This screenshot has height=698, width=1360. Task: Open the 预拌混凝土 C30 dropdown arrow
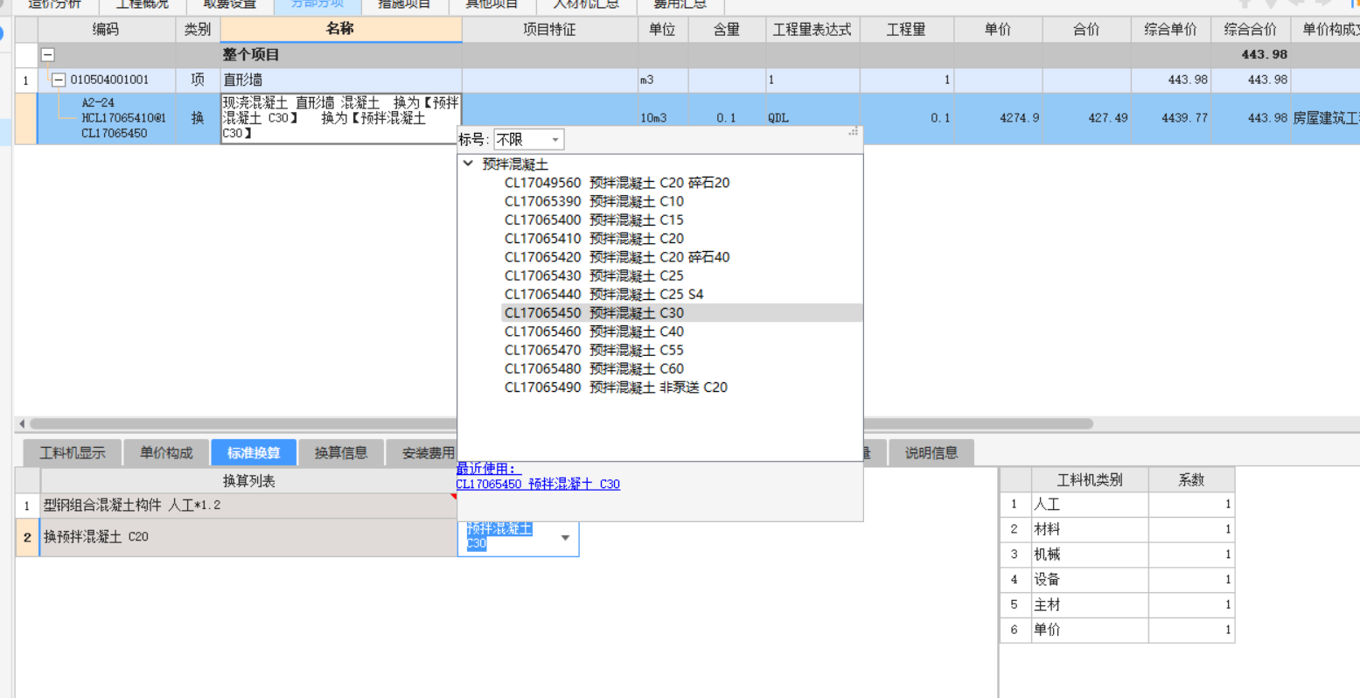coord(565,537)
